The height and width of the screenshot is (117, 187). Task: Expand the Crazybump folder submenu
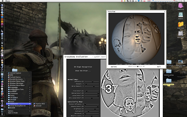pyautogui.click(x=19, y=93)
